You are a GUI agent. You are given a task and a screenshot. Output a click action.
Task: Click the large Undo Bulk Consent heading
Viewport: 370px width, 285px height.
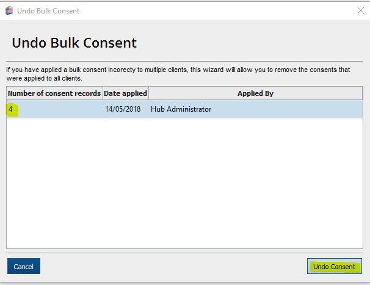point(74,43)
